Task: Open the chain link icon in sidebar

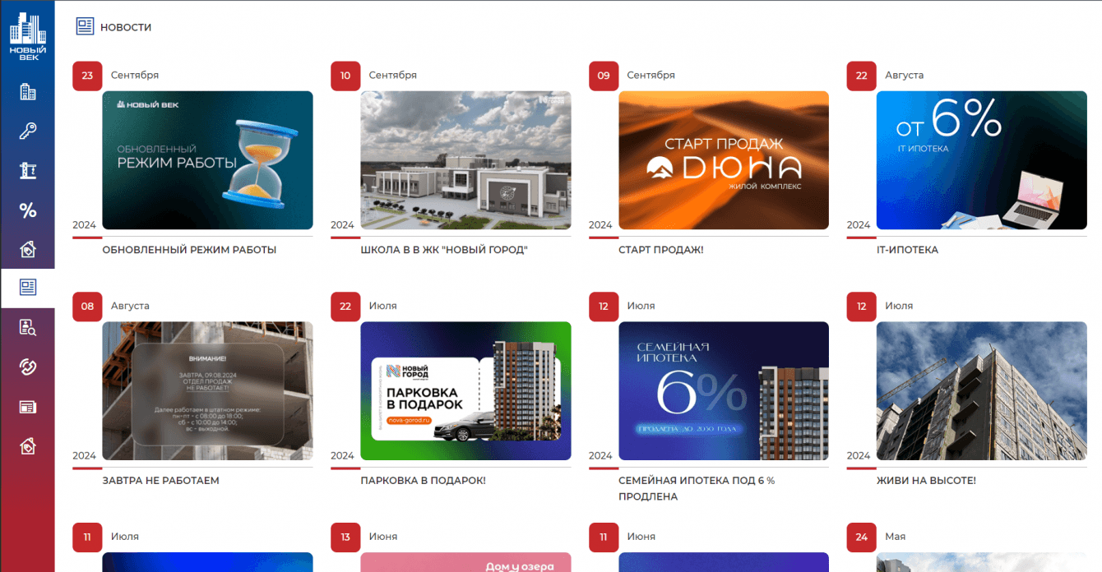Action: [28, 367]
